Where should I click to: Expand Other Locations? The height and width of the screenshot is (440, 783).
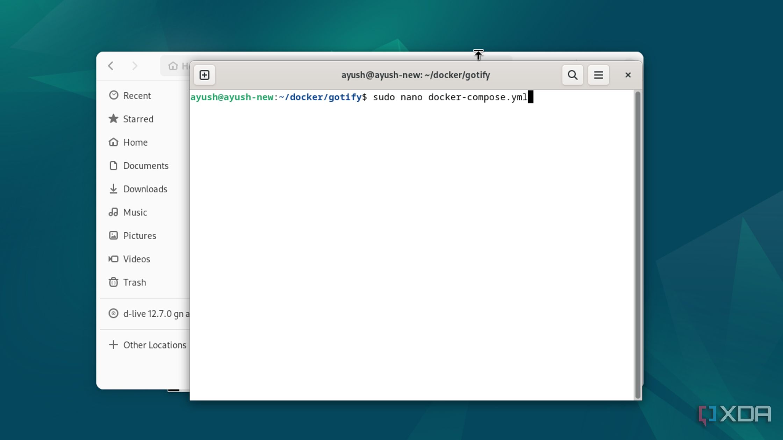point(154,345)
